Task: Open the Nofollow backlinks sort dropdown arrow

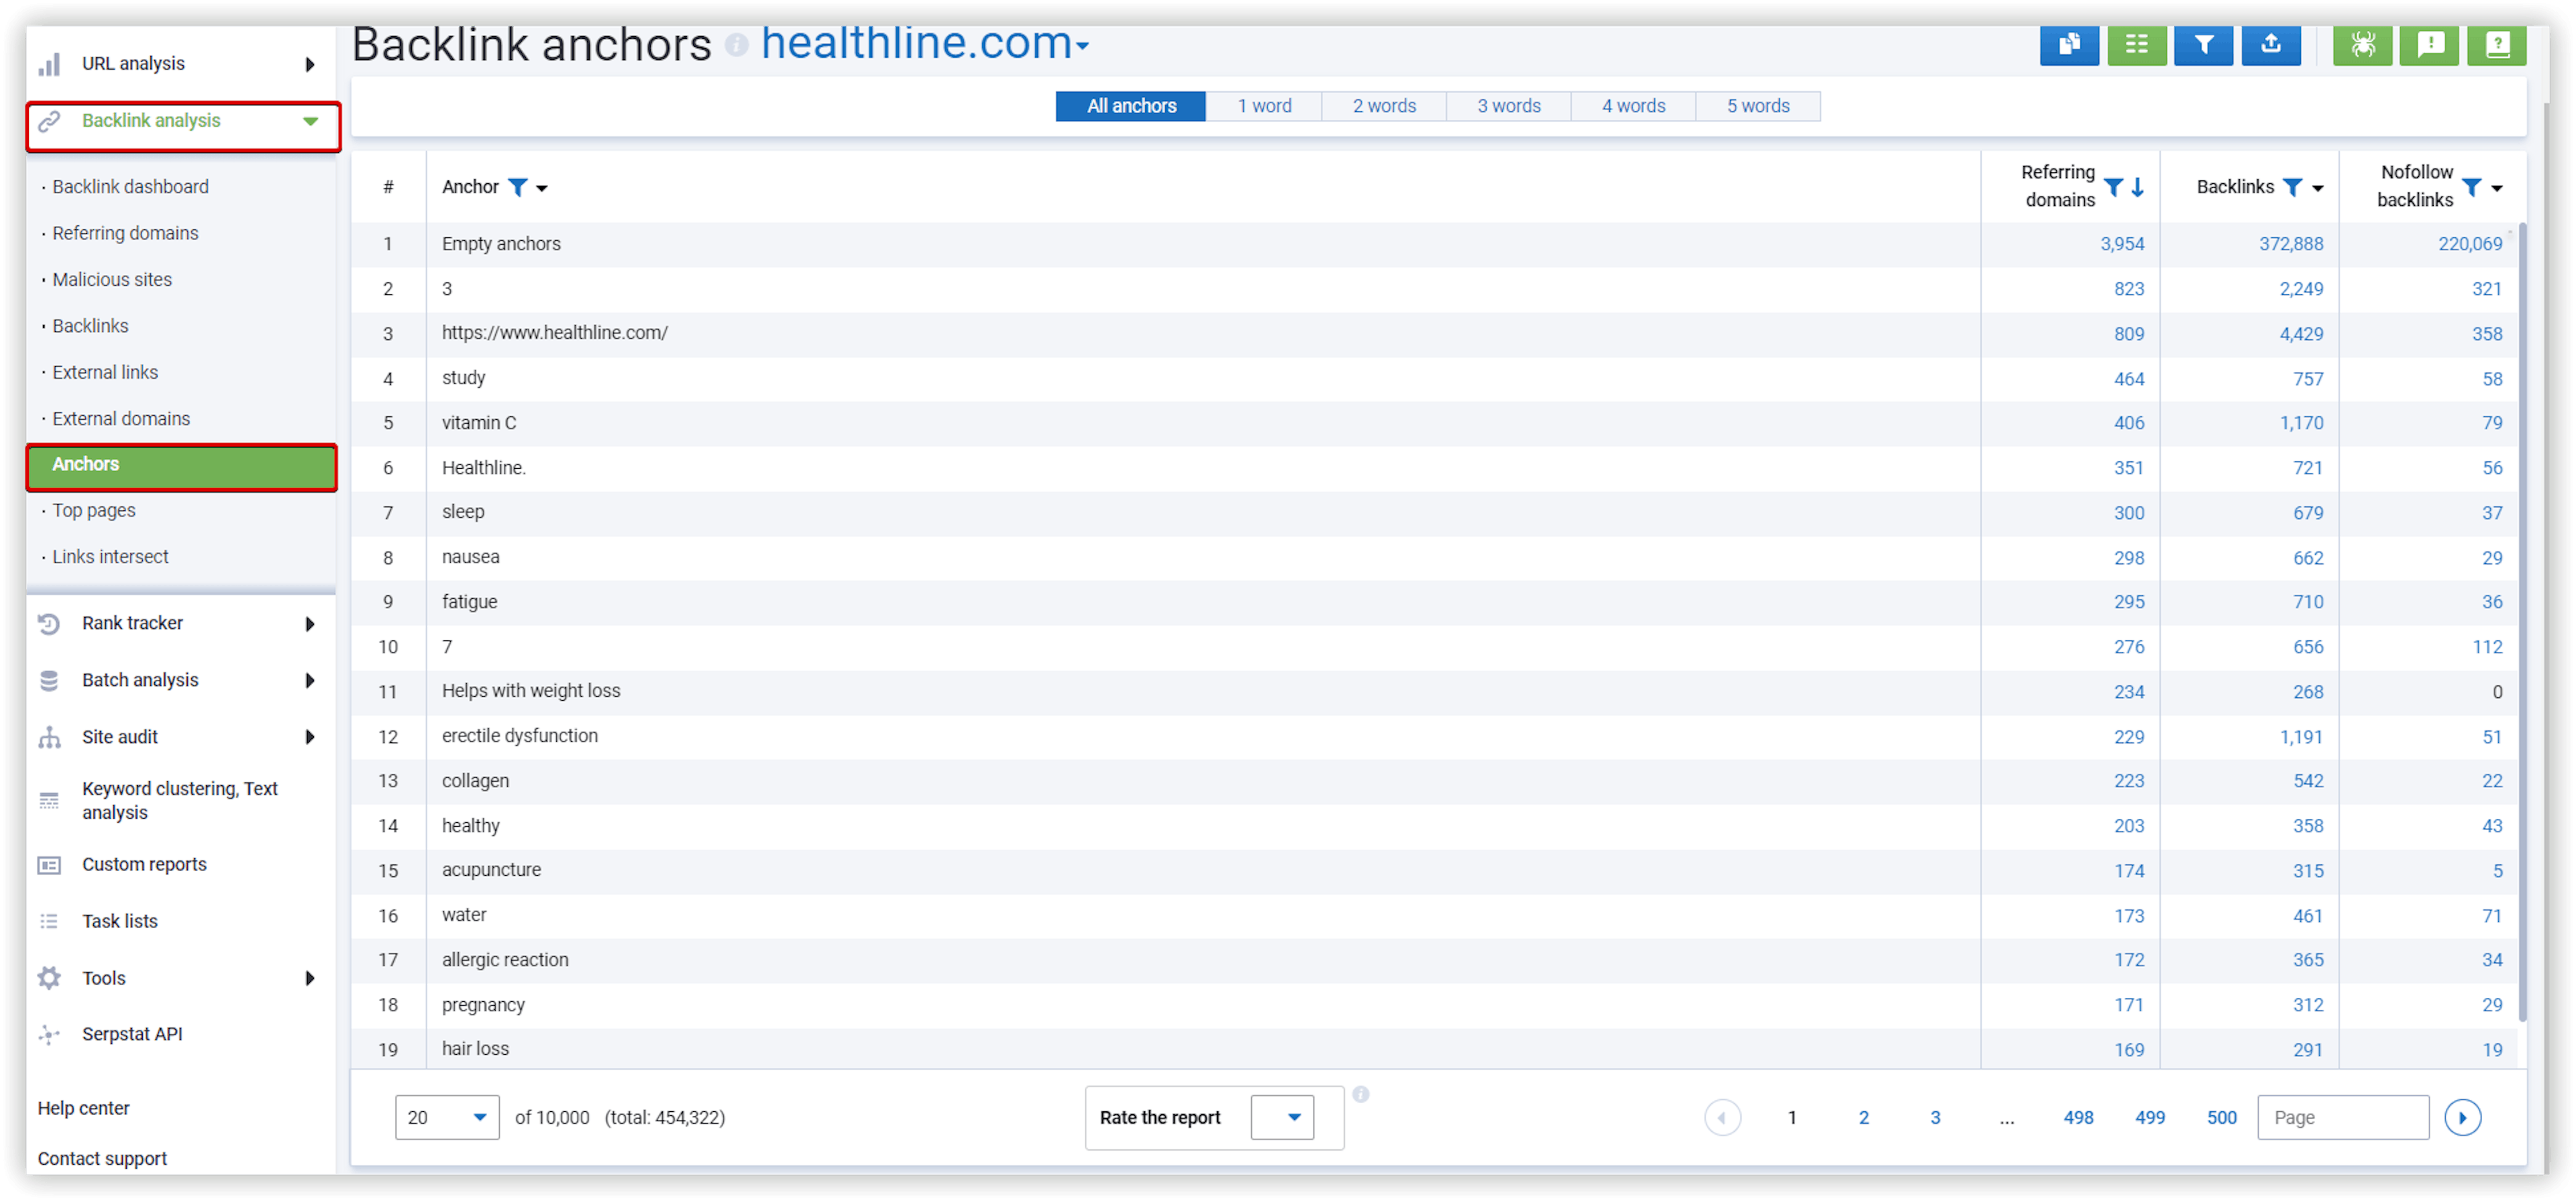Action: [2497, 188]
